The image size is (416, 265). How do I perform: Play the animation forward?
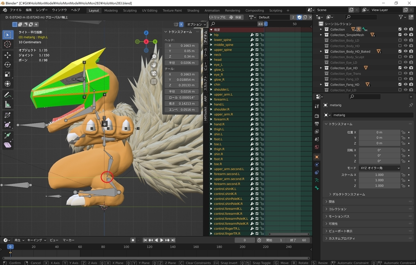(162, 240)
